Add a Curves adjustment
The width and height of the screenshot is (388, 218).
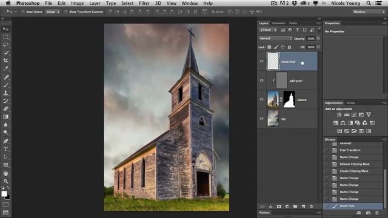354,114
